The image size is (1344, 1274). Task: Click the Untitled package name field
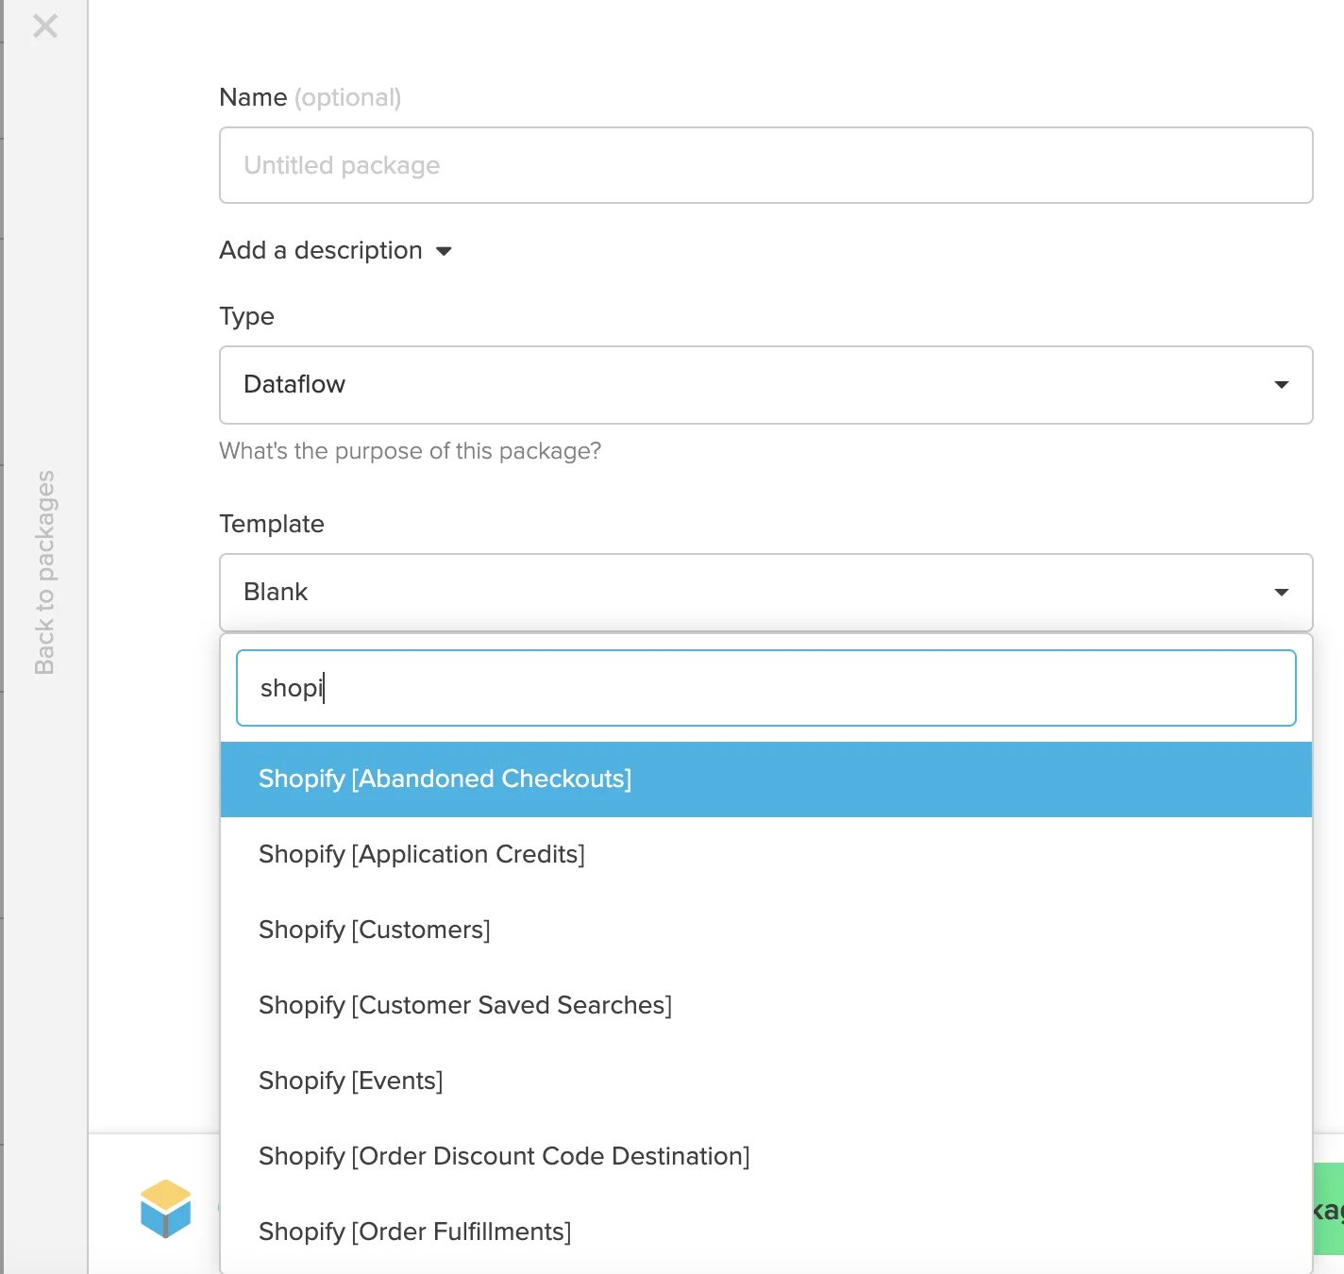point(765,165)
